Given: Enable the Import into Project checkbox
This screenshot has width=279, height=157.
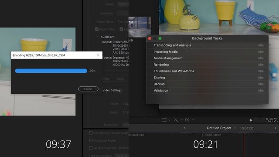Looking at the screenshot, I should (91, 140).
